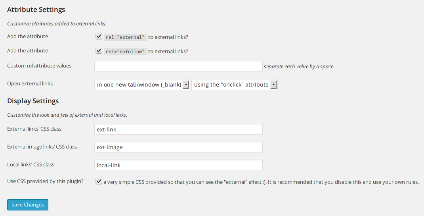This screenshot has width=424, height=216.
Task: Disable the Use CSS provided by plugin checkbox
Action: tap(99, 181)
